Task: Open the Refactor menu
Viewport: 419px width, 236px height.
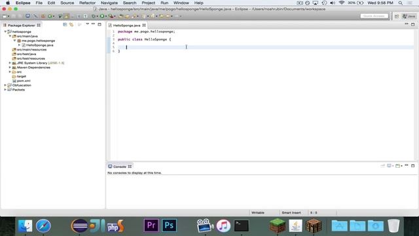Action: pos(87,3)
